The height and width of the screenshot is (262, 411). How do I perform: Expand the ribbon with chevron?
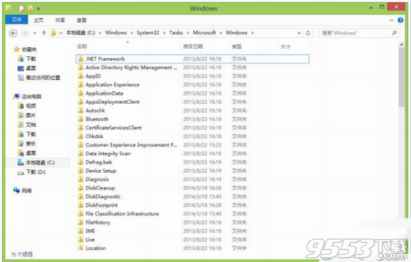(x=392, y=20)
